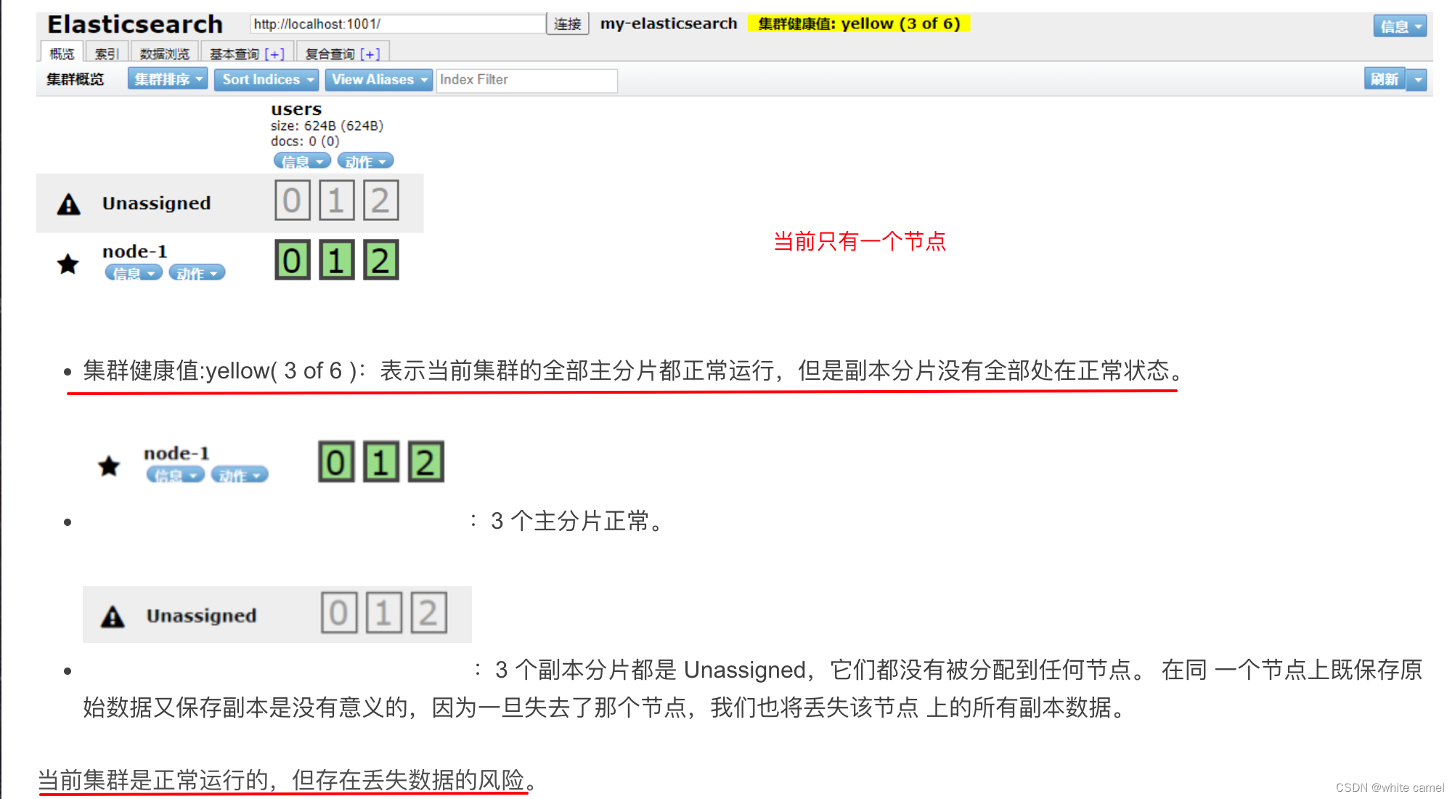
Task: Click unassigned shard 1 in the Unassigned row
Action: coord(335,200)
